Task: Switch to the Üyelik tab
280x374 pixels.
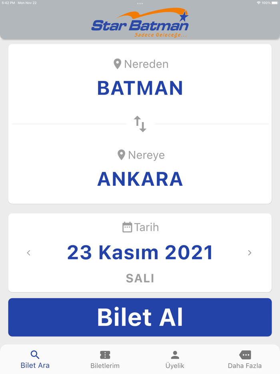Action: click(175, 359)
